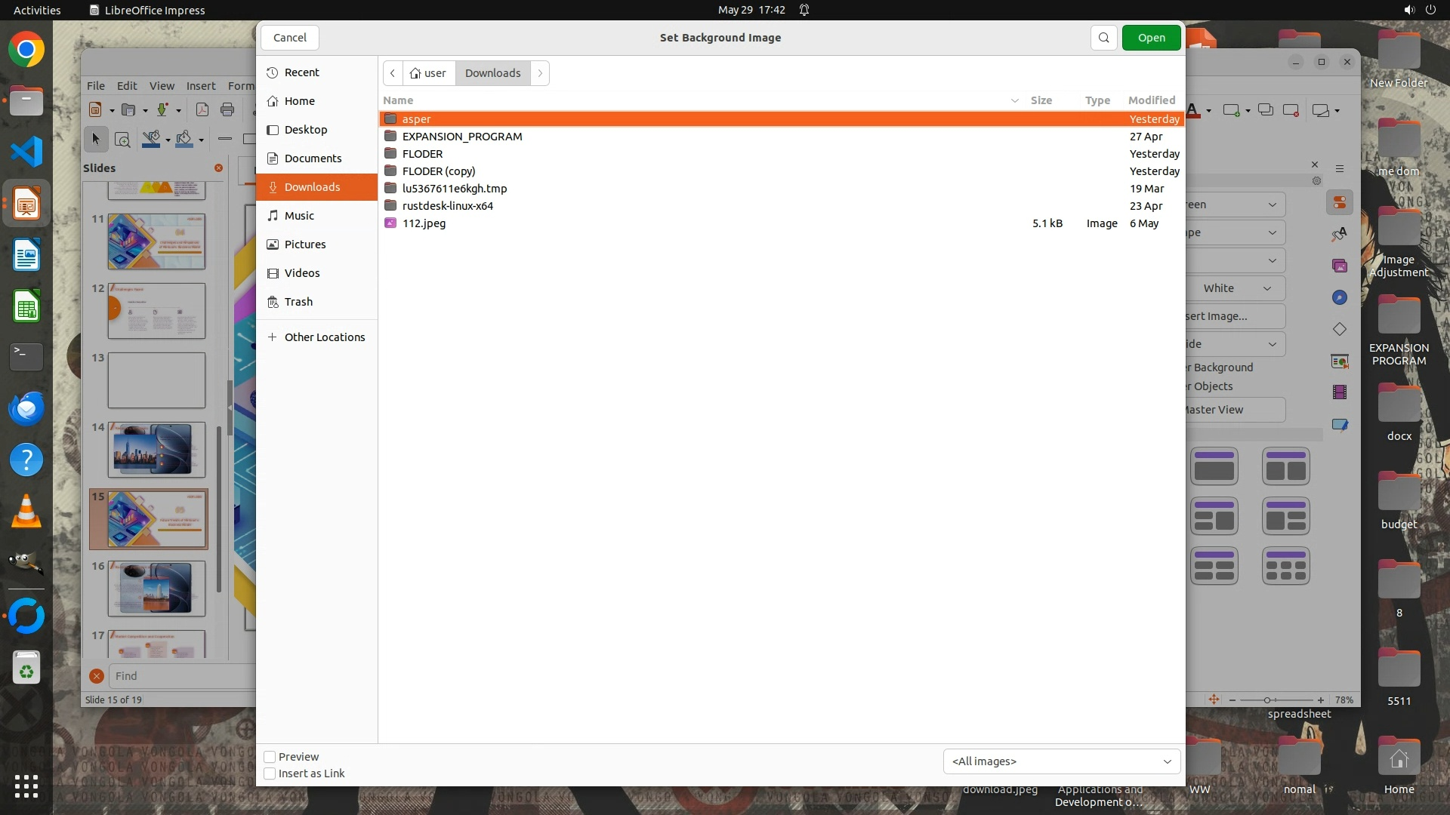Launch VLC from the dock

(x=26, y=512)
